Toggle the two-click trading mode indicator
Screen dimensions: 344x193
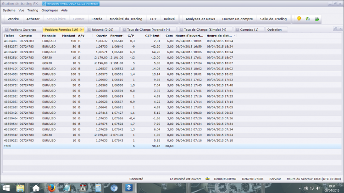click(x=71, y=4)
